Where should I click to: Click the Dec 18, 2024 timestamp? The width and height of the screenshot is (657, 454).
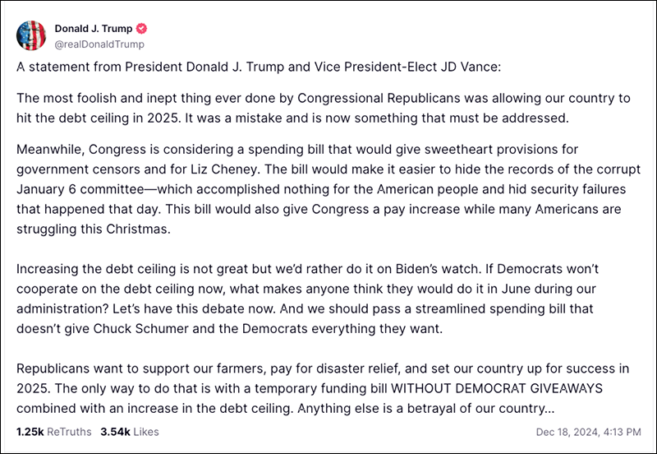587,430
